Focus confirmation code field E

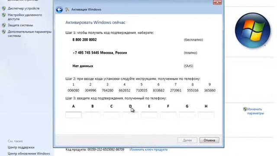click(x=149, y=115)
